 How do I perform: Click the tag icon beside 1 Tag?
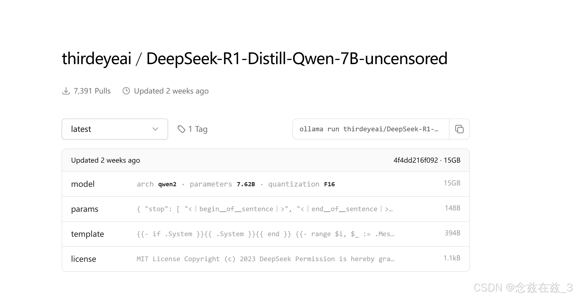[x=181, y=129]
